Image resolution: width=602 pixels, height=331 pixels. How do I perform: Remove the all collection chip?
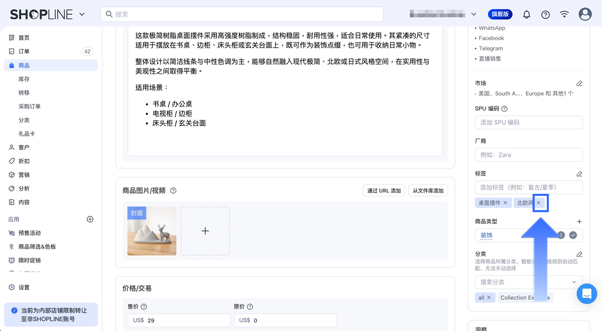click(x=489, y=297)
